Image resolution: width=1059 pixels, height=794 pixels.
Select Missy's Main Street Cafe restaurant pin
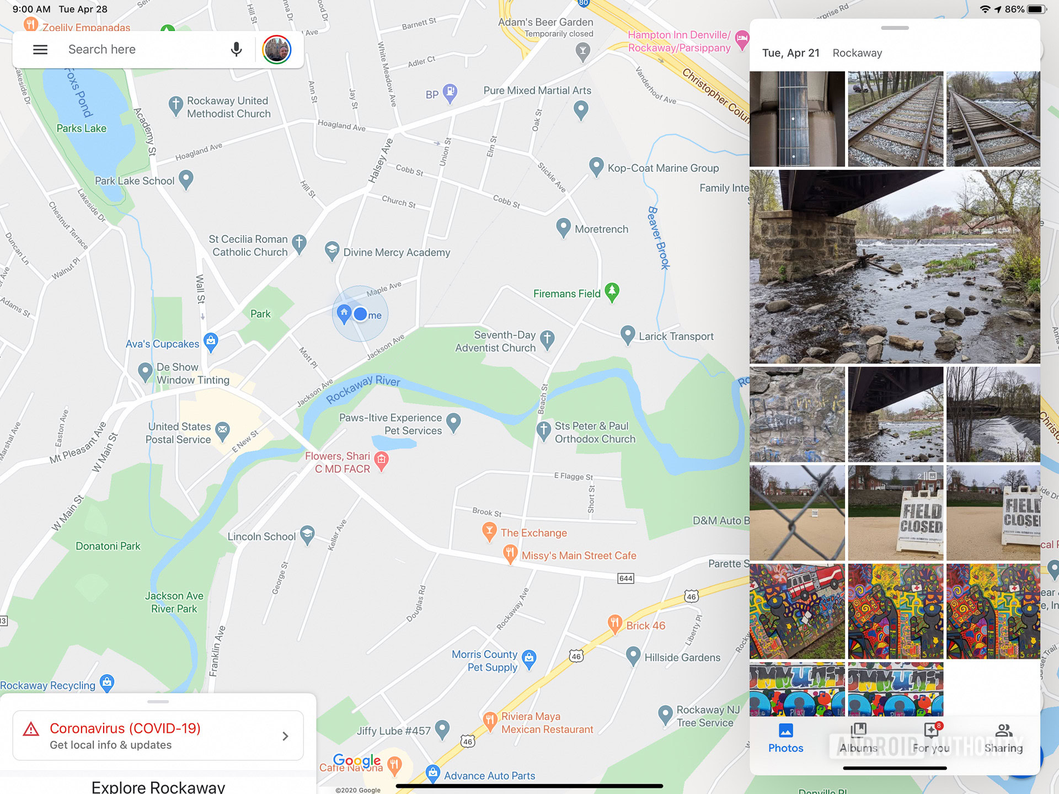[x=510, y=554]
